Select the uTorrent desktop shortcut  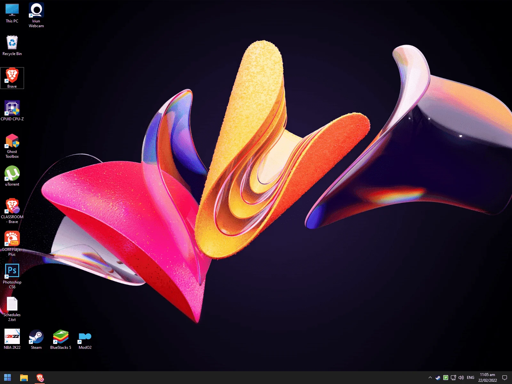point(12,176)
